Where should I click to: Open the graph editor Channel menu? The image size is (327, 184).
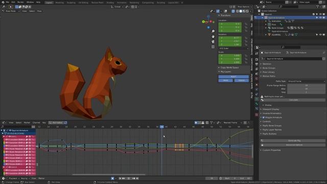(x=36, y=123)
